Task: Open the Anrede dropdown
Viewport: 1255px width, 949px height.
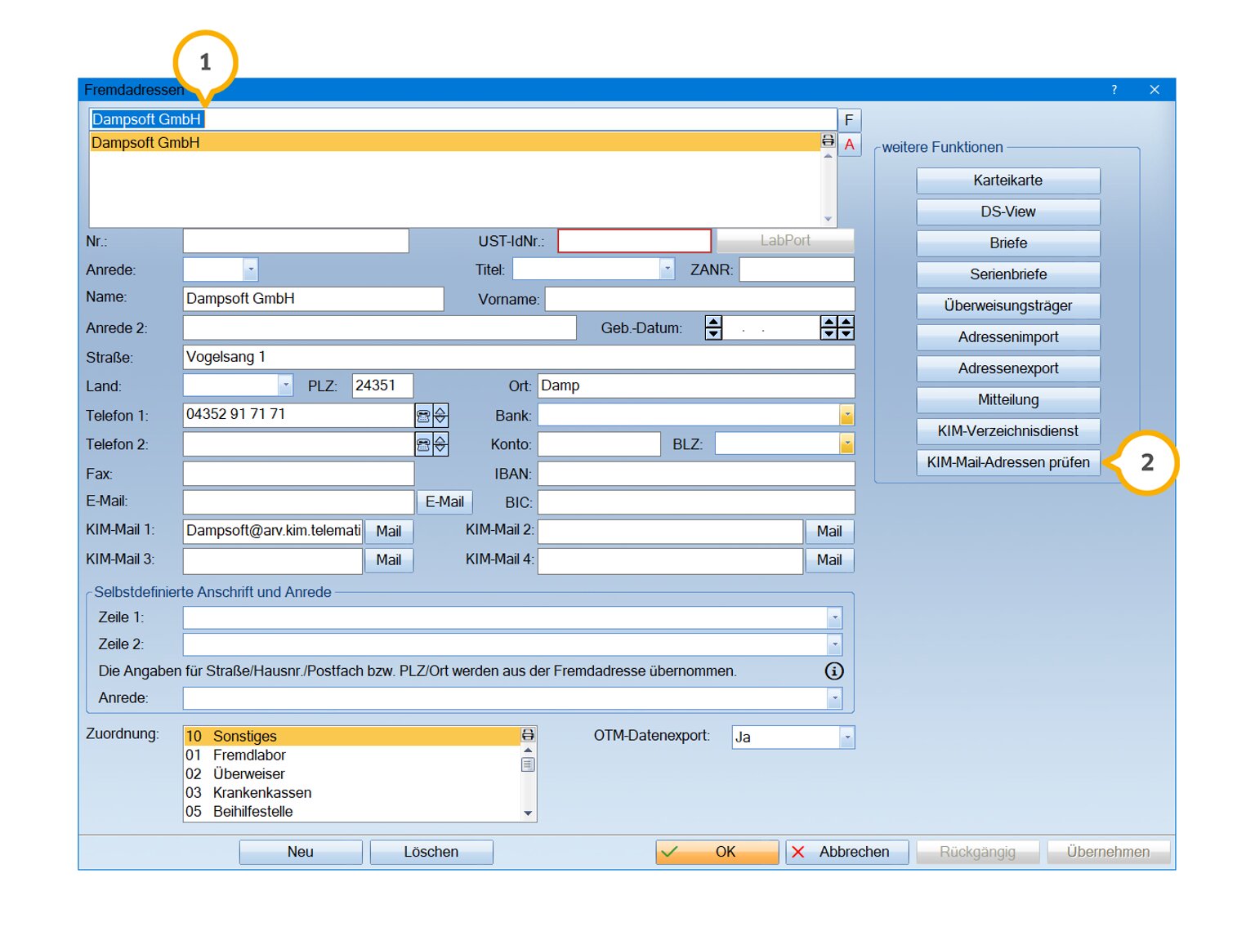Action: point(250,270)
